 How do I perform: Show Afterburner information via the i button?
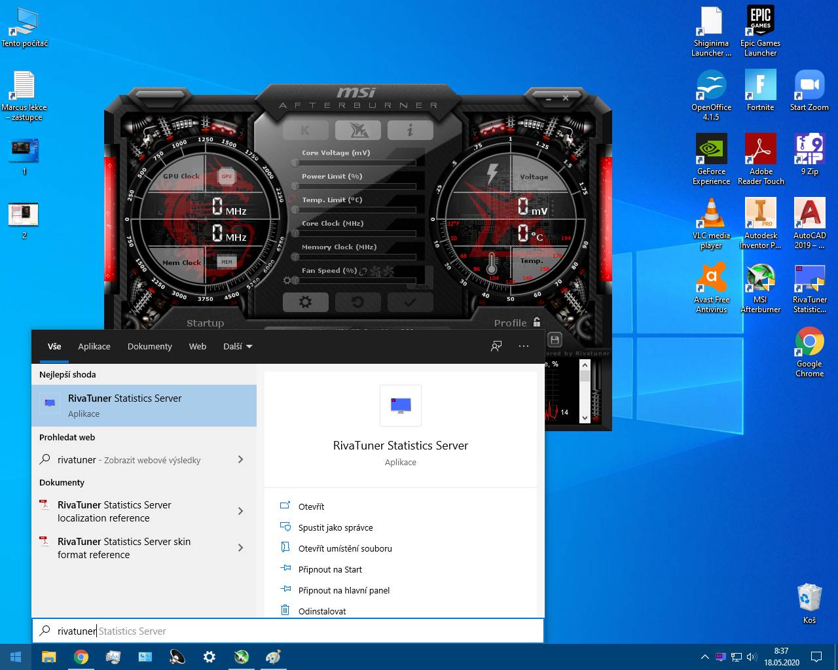tap(410, 130)
